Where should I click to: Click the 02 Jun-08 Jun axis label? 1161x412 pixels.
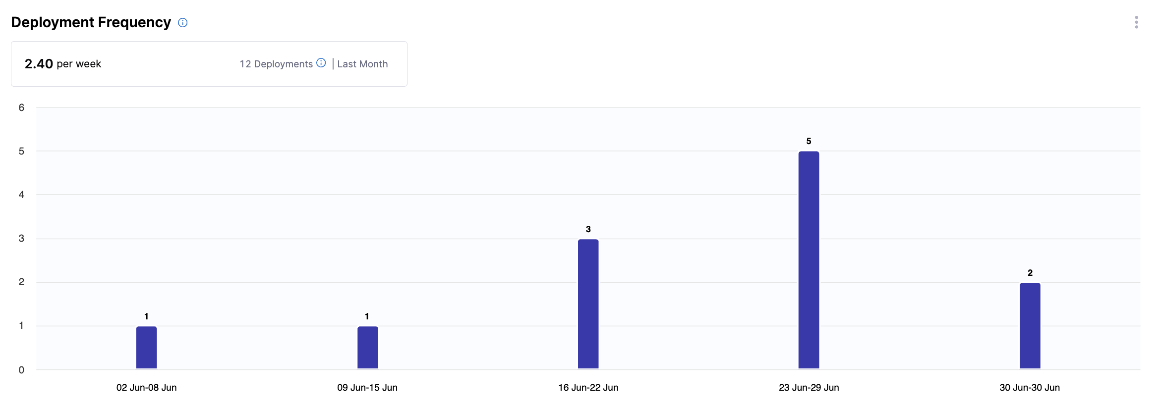(146, 387)
